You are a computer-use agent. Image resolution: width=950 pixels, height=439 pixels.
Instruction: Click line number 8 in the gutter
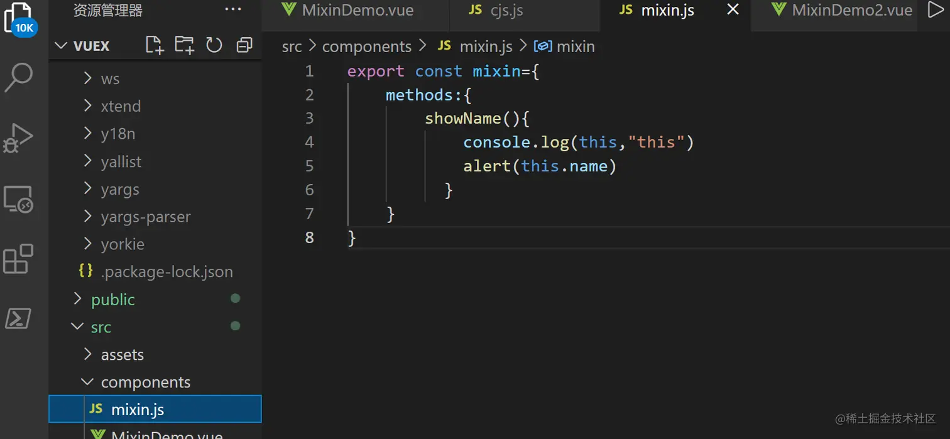click(x=309, y=237)
